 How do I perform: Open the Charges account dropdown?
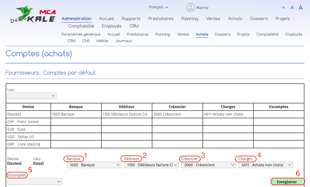266,165
